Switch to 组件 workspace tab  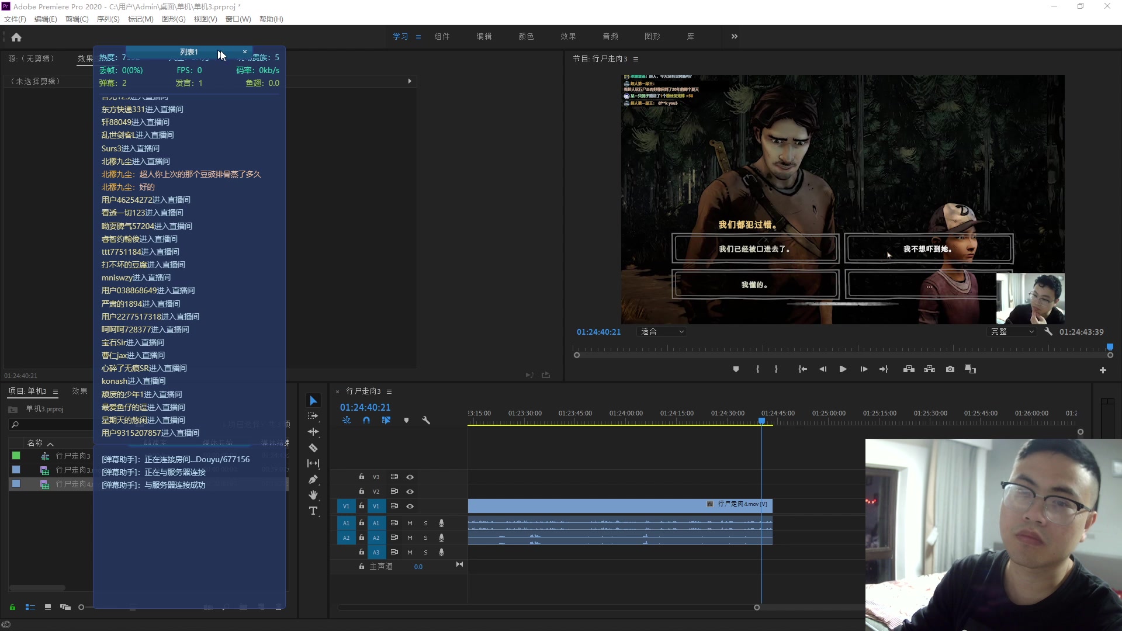442,36
